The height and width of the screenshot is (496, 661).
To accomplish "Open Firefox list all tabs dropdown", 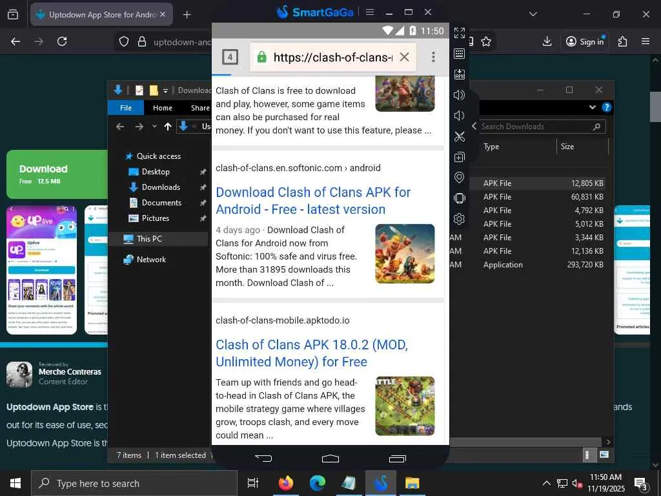I will (533, 14).
